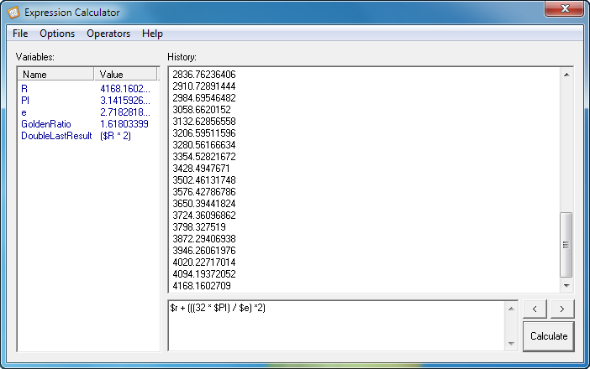Select history entry 3650.39441824
590x369 pixels.
point(204,204)
